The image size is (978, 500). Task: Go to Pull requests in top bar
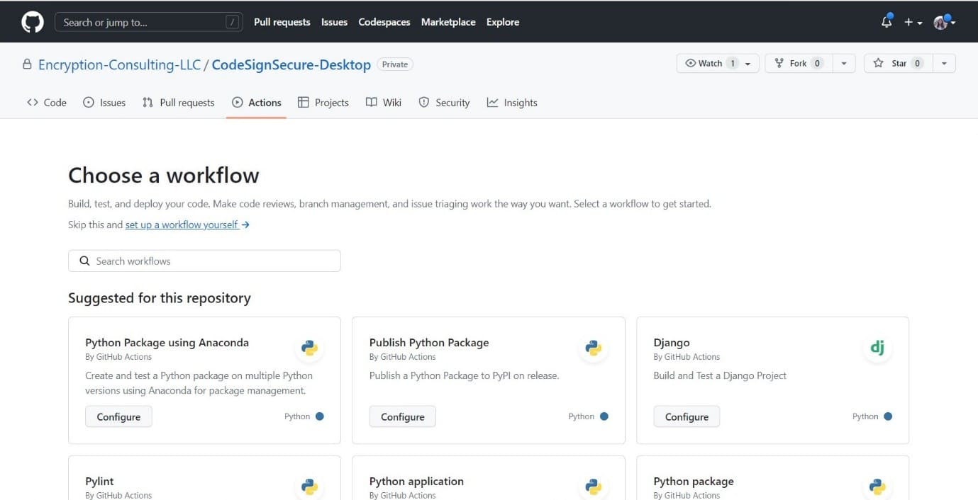282,22
